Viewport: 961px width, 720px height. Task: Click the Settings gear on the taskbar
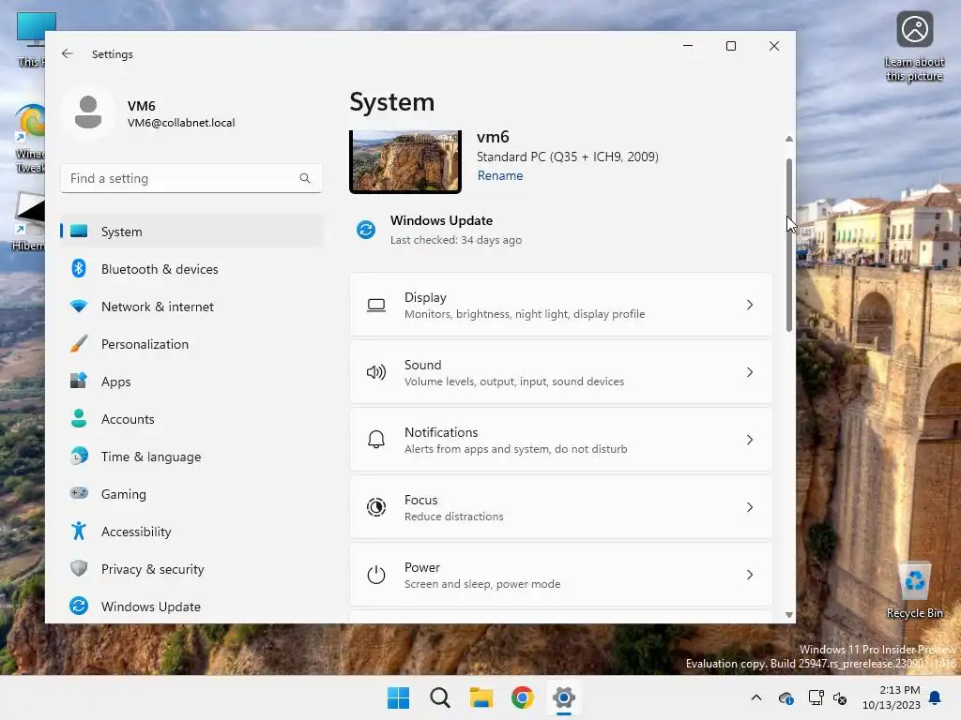(x=564, y=697)
